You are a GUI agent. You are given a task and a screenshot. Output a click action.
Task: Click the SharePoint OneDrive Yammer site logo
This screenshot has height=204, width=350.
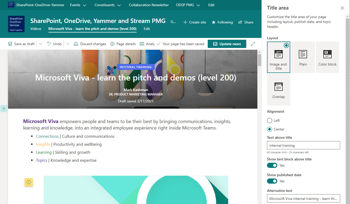point(16,24)
